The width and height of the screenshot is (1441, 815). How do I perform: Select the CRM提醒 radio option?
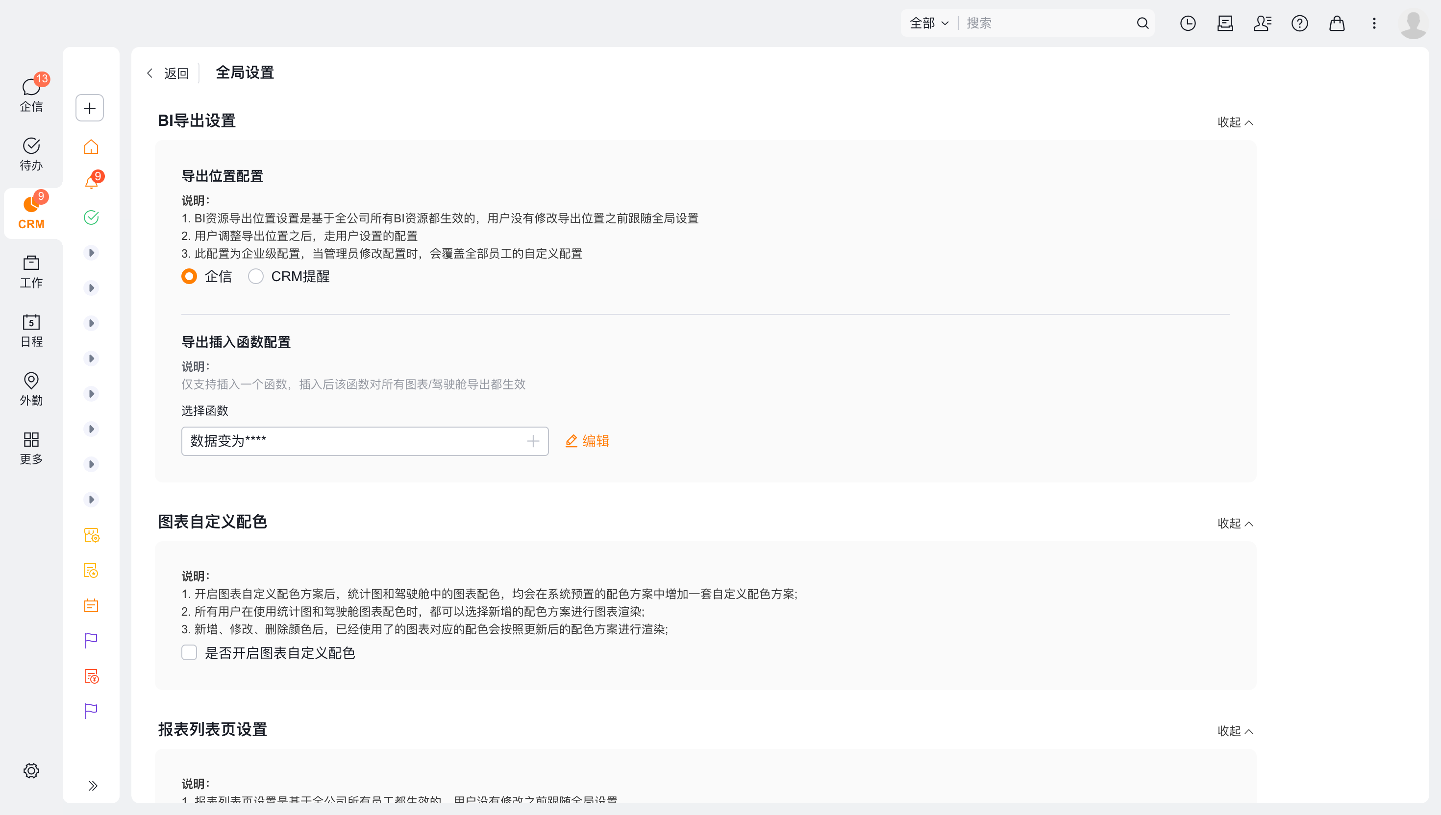point(255,277)
